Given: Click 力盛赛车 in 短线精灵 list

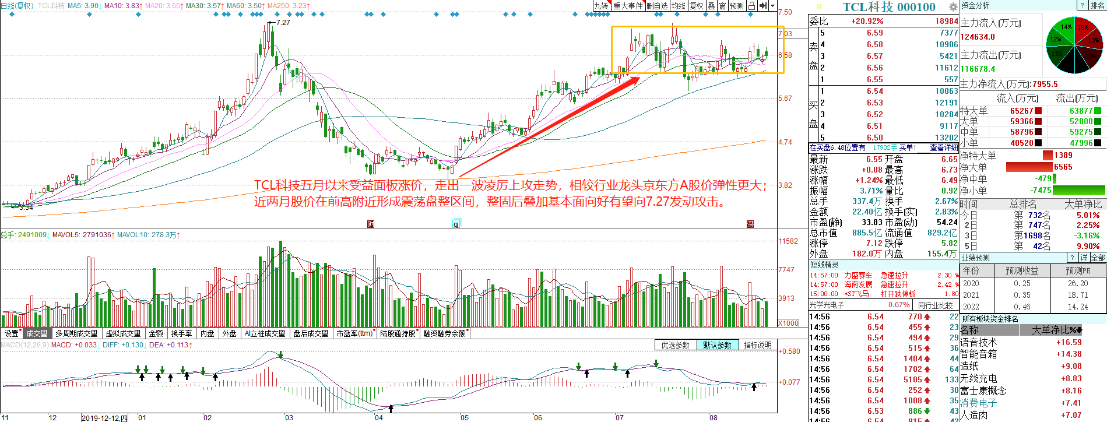Looking at the screenshot, I should (x=858, y=276).
